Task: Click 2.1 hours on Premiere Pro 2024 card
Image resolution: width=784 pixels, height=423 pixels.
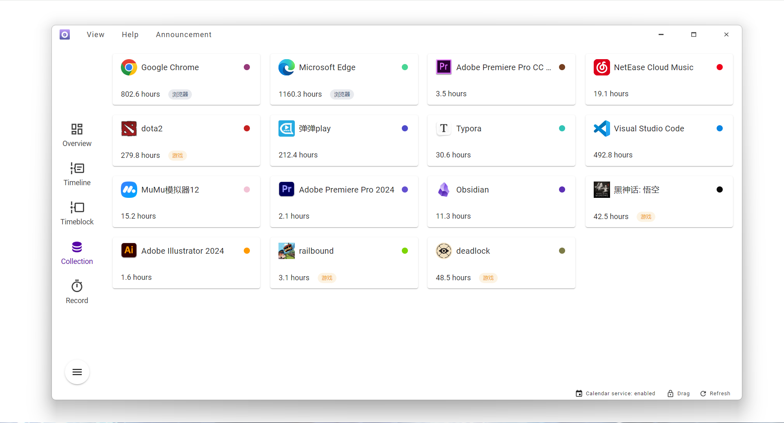Action: [294, 216]
